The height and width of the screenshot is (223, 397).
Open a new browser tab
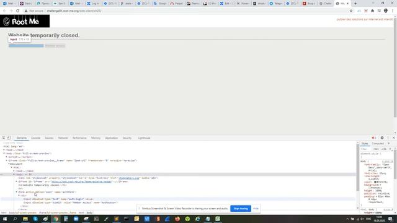(x=355, y=4)
